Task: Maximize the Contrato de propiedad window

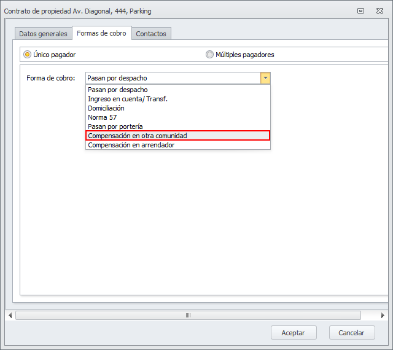Action: (x=360, y=11)
